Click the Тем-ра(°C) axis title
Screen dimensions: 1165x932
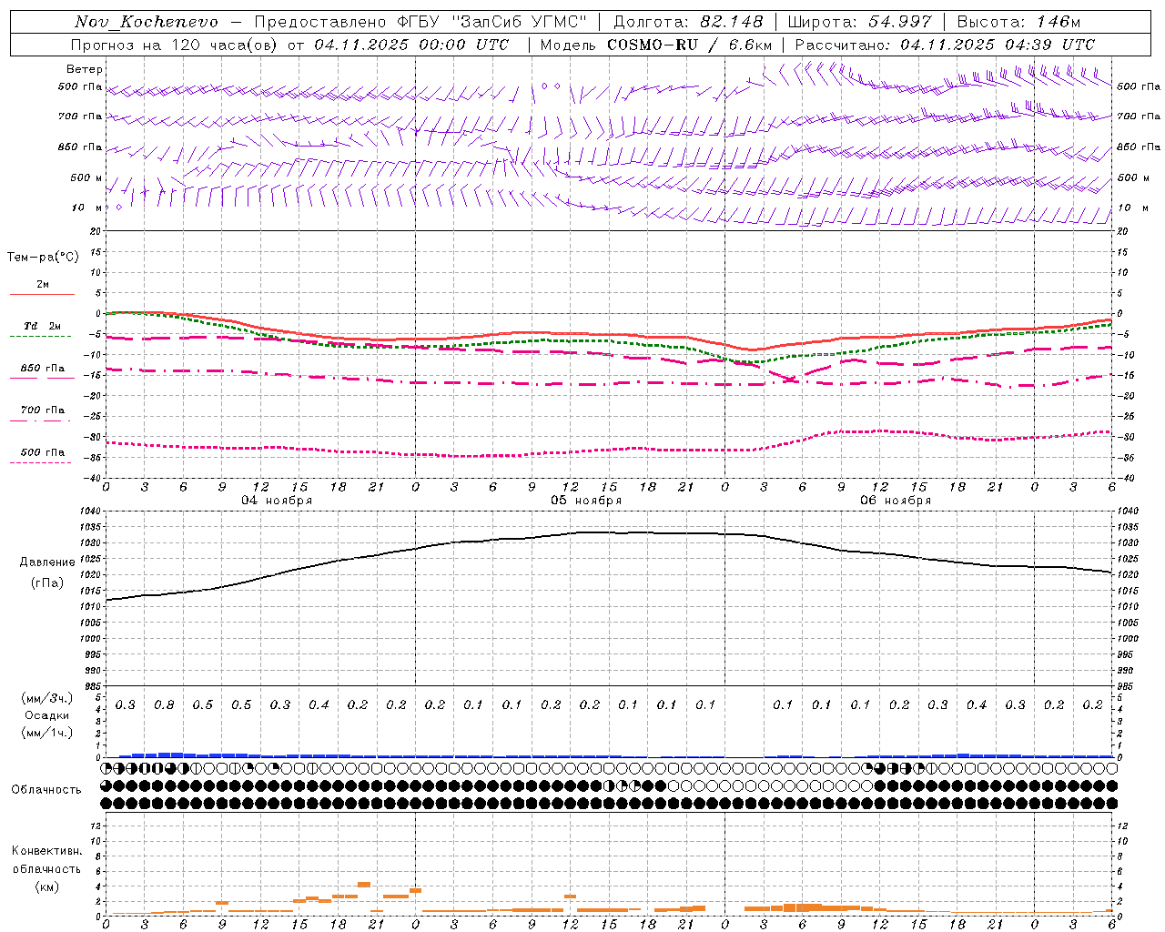(43, 257)
